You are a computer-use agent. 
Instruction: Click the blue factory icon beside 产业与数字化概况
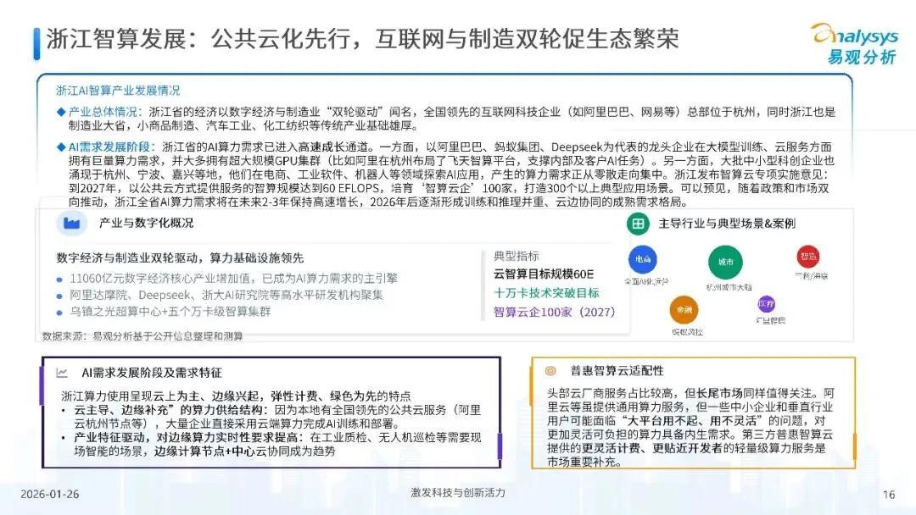click(71, 224)
